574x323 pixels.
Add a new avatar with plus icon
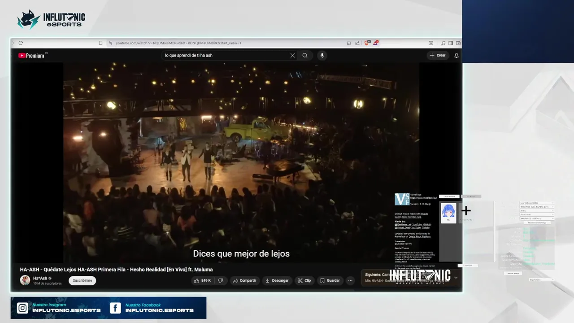point(466,210)
